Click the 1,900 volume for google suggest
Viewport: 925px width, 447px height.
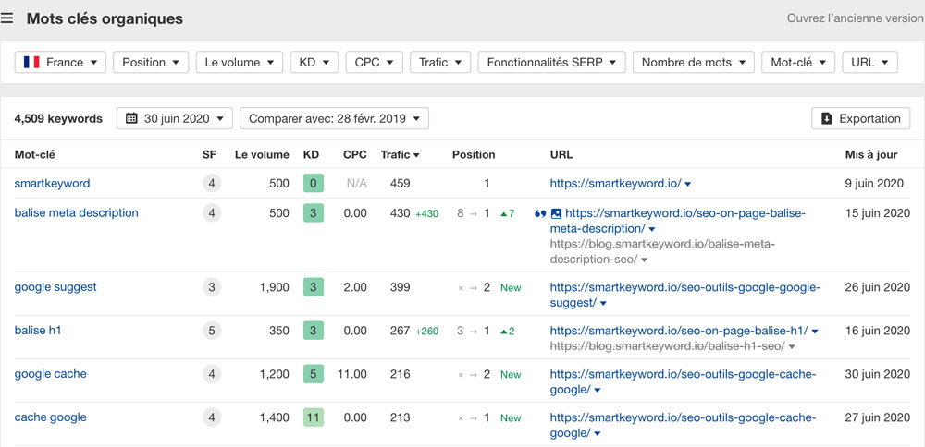click(x=274, y=287)
